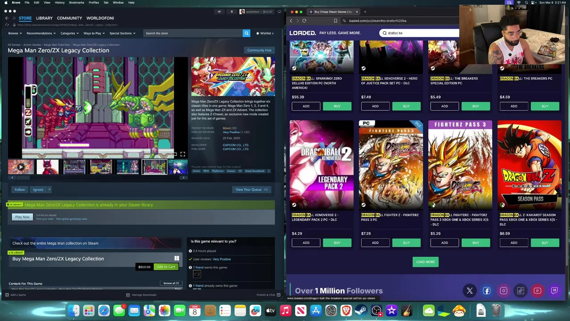Screen dimensions: 570x321
Task: Click CAPCOM CO., LTD. developer link
Action: coord(236,145)
